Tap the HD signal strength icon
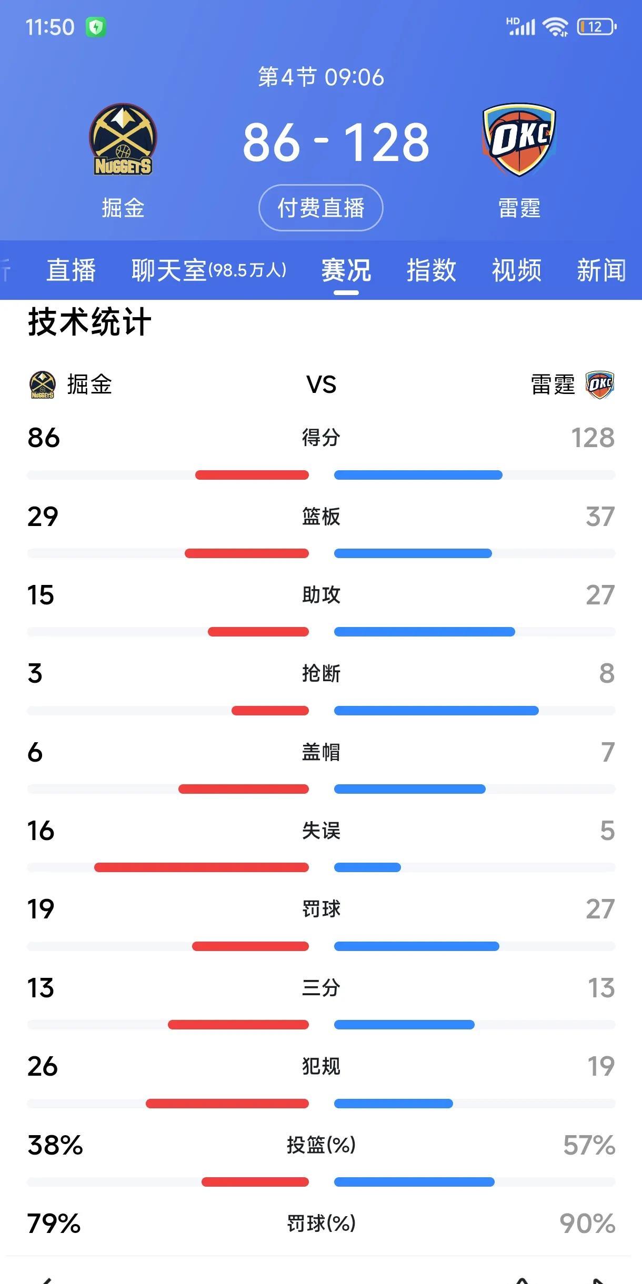Viewport: 642px width, 1284px height. coord(521,26)
